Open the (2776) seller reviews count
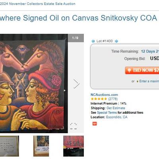The image size is (159, 159). (x=113, y=99)
